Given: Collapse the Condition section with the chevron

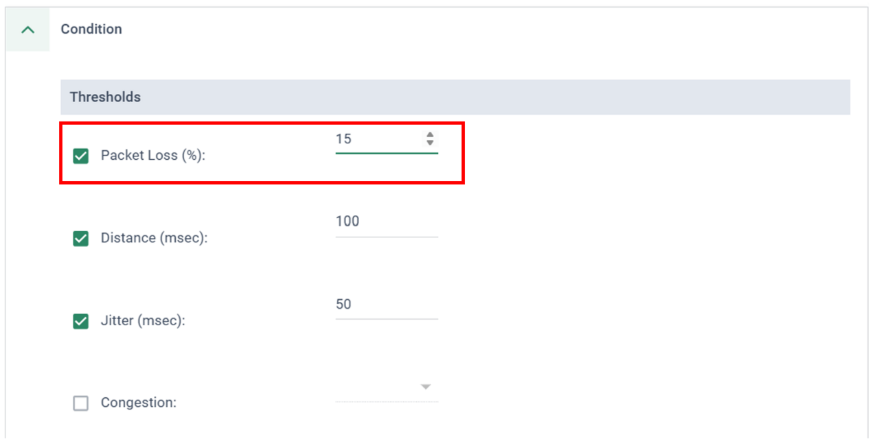Looking at the screenshot, I should (28, 30).
